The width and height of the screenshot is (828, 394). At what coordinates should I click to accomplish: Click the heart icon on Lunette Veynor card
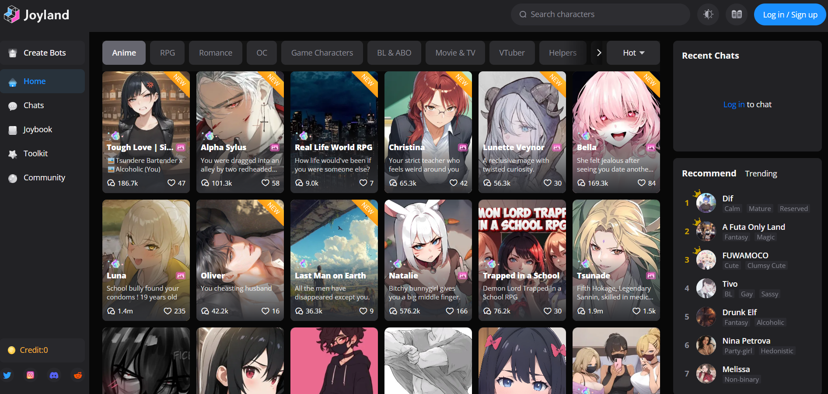coord(548,183)
